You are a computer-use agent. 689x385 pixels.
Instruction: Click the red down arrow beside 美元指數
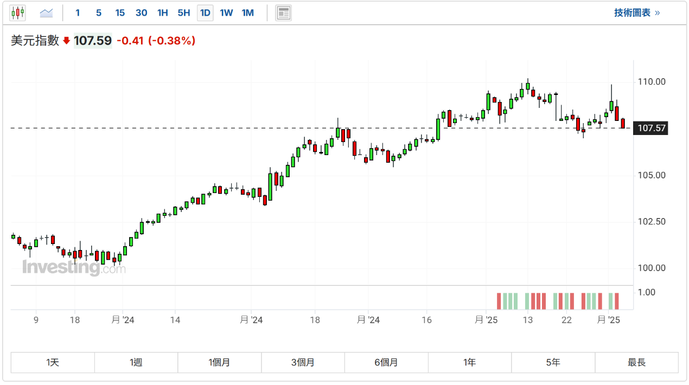tap(66, 41)
